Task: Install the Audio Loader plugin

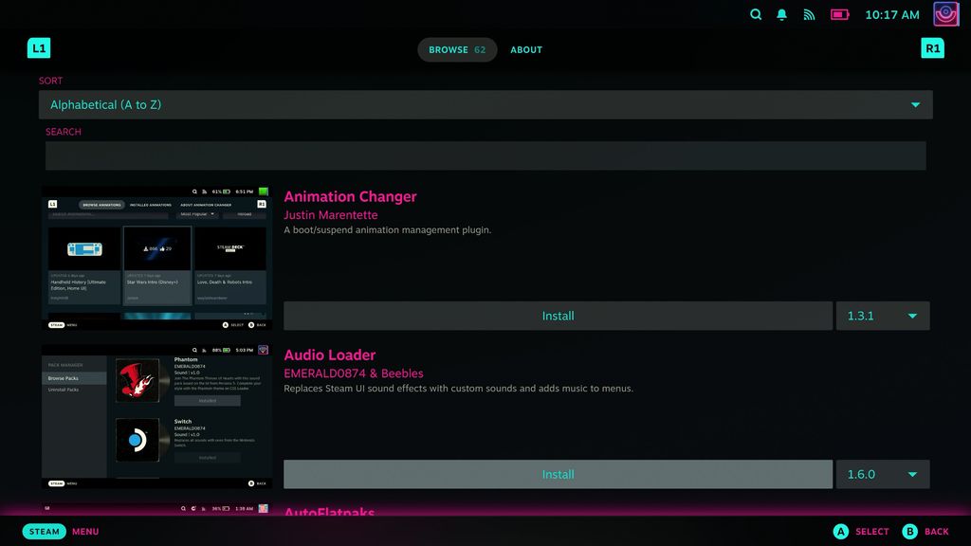Action: click(x=558, y=474)
